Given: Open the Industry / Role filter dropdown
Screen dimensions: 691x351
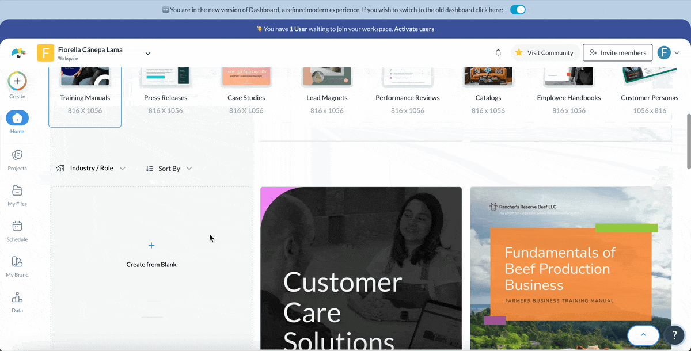Looking at the screenshot, I should click(x=91, y=169).
